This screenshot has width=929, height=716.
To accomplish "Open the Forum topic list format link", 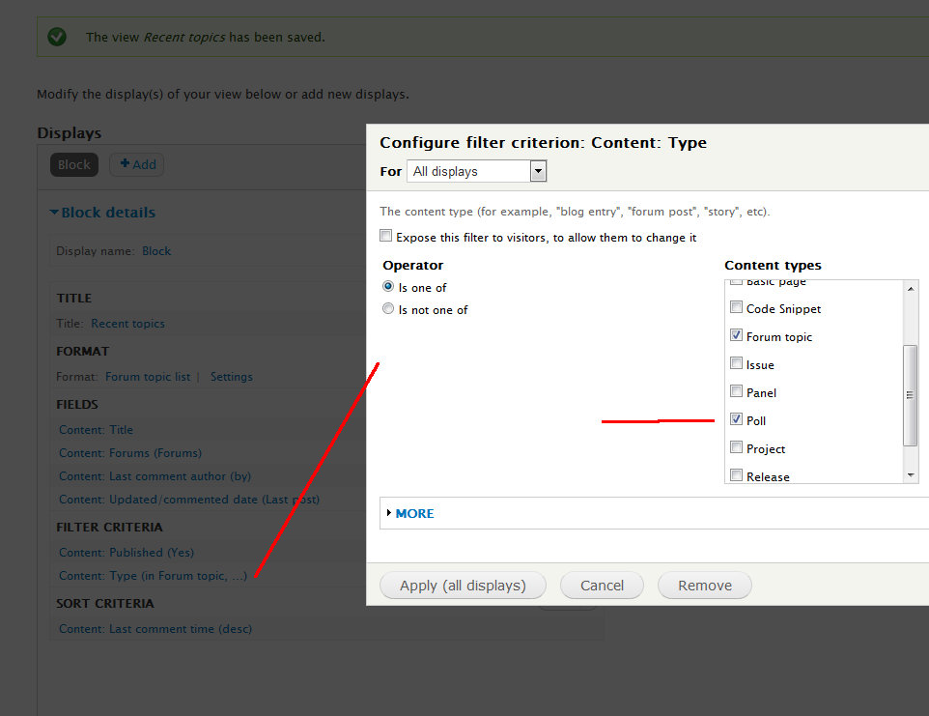I will [147, 377].
